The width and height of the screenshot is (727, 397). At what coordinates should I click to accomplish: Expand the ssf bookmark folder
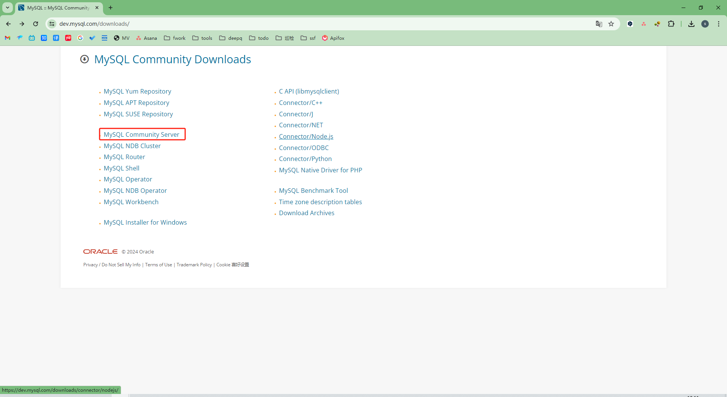click(x=308, y=38)
